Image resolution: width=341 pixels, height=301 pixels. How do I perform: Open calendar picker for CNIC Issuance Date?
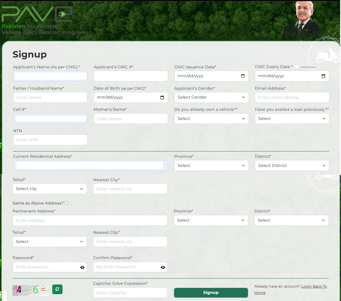pos(243,76)
